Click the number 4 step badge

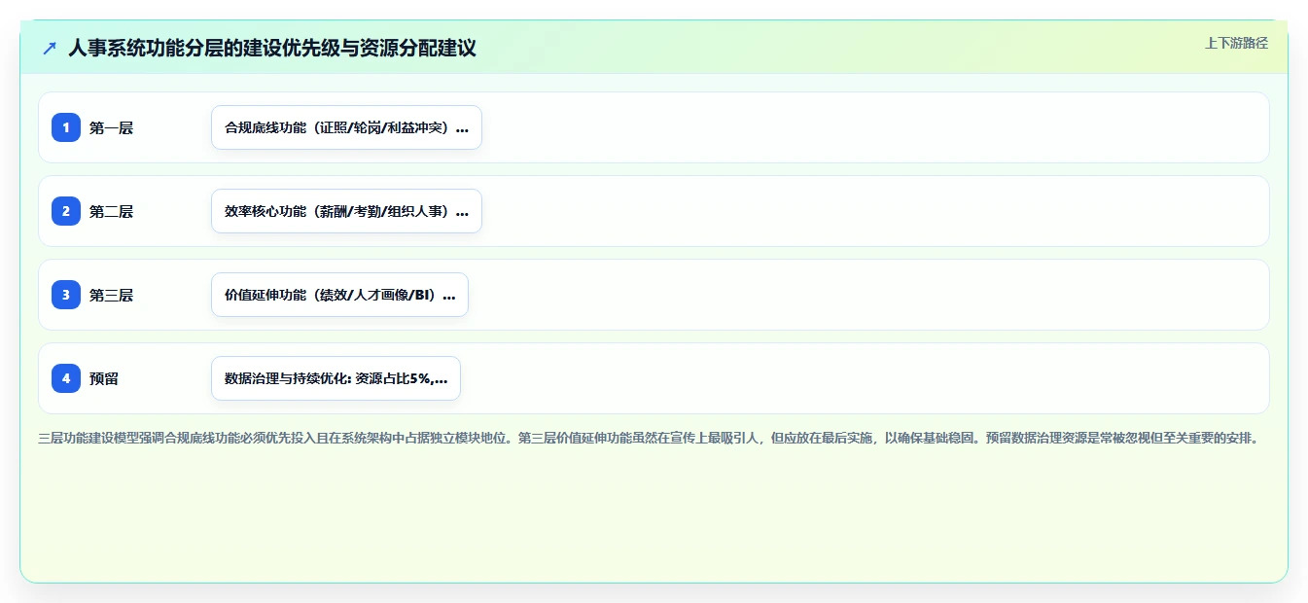[66, 378]
